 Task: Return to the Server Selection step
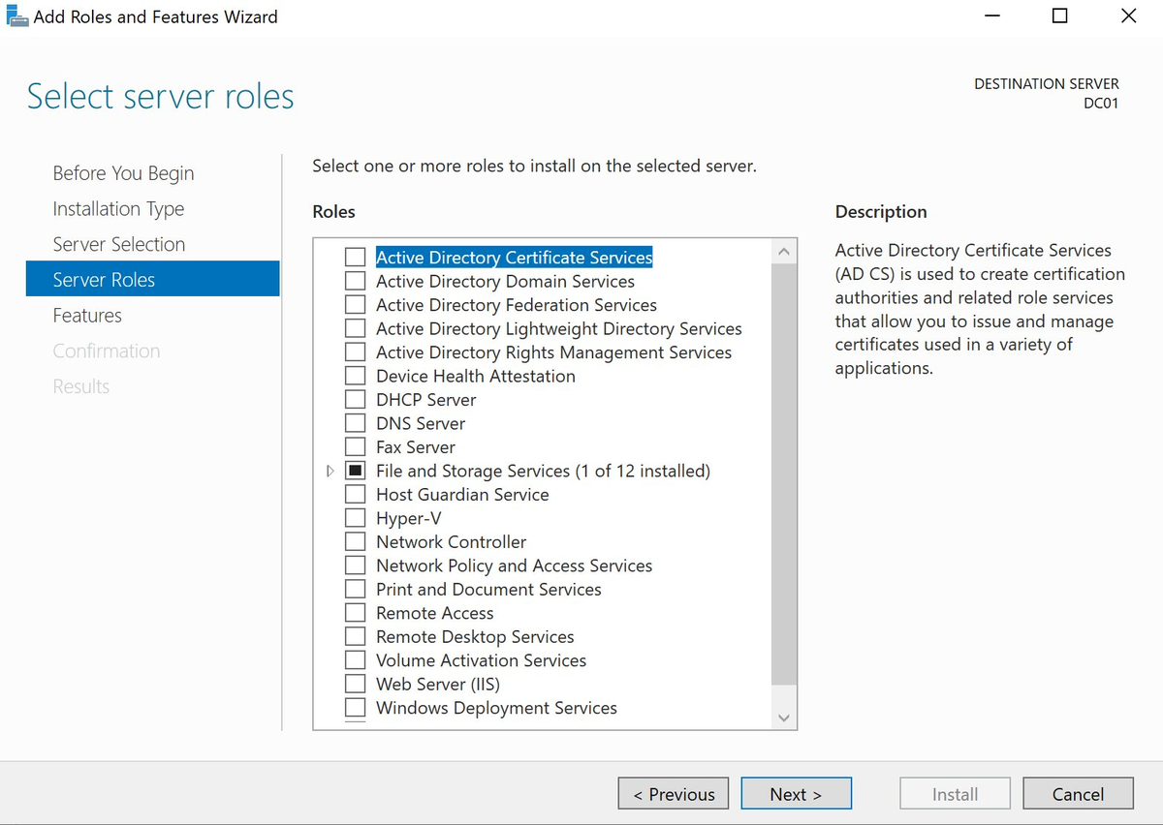118,244
